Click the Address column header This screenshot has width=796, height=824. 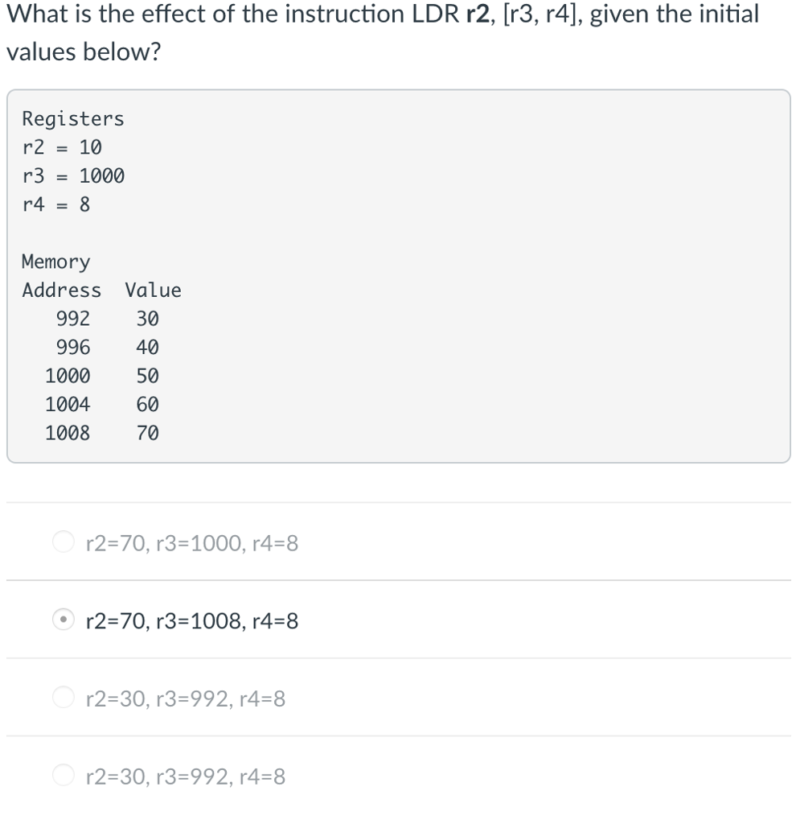click(x=62, y=290)
